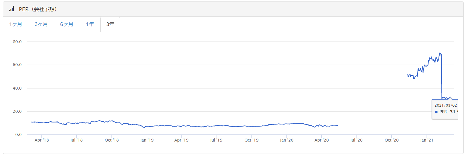This screenshot has width=468, height=158.
Task: Click the Jul '19 axis tick label
Action: click(x=216, y=140)
